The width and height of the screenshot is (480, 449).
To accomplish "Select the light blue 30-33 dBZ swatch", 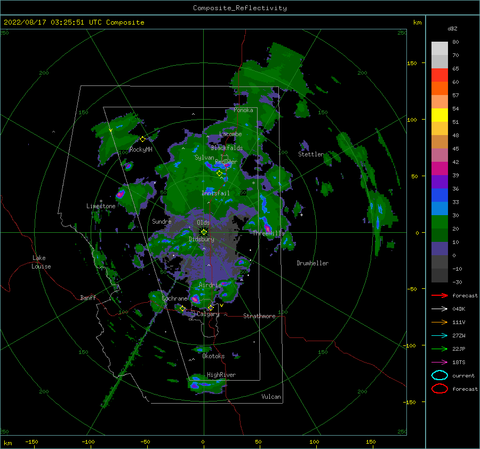I will point(439,208).
